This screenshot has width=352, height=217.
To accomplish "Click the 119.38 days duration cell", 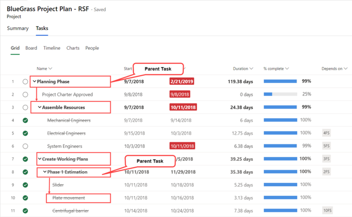I will click(x=240, y=82).
